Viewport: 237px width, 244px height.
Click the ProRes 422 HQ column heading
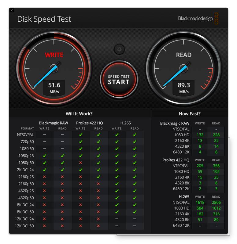pos(89,123)
